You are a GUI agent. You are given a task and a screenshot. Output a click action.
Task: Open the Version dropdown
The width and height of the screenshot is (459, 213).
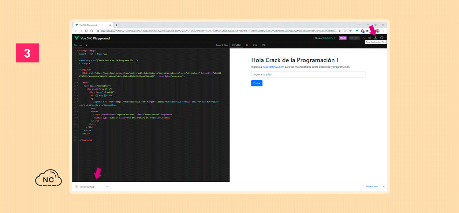325,38
